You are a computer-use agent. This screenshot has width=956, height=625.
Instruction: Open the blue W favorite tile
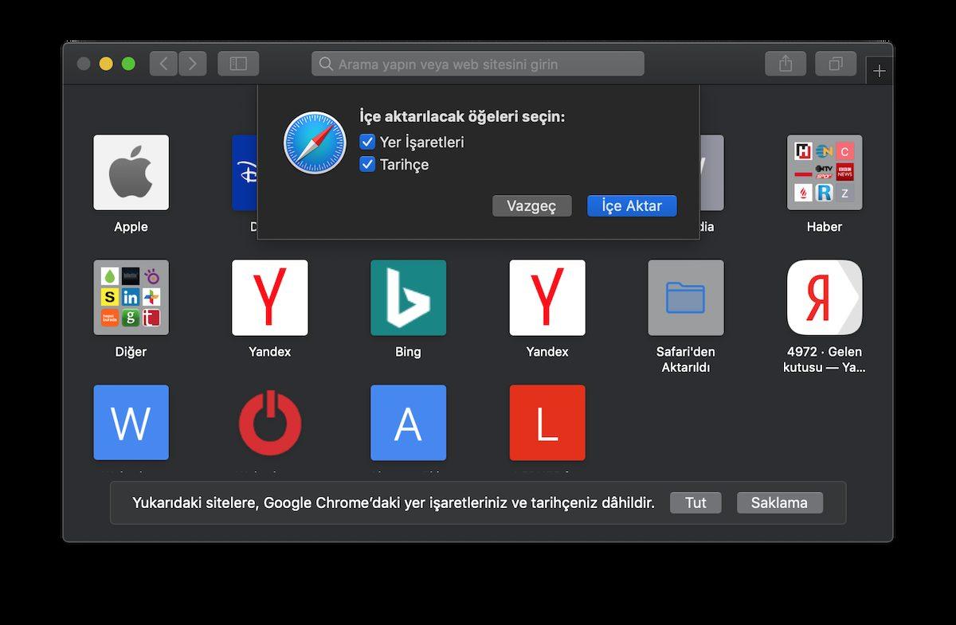(x=131, y=422)
